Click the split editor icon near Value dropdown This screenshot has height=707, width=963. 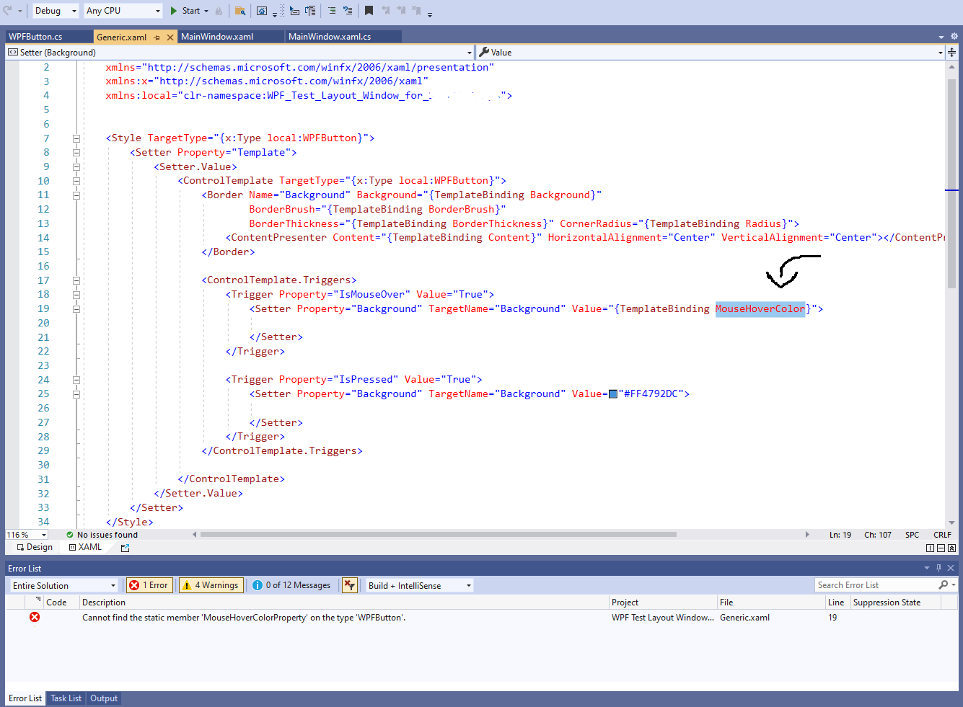[x=952, y=53]
